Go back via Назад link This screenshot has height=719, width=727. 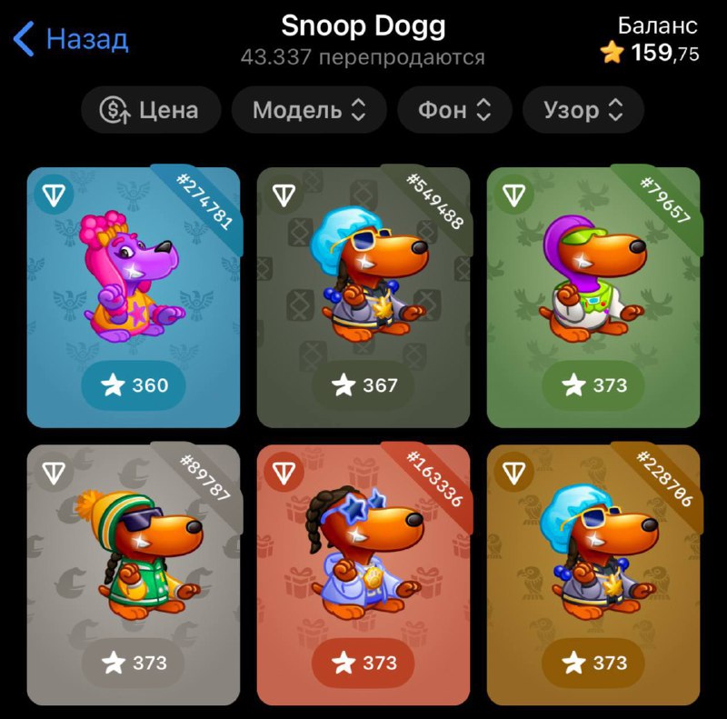click(x=87, y=38)
